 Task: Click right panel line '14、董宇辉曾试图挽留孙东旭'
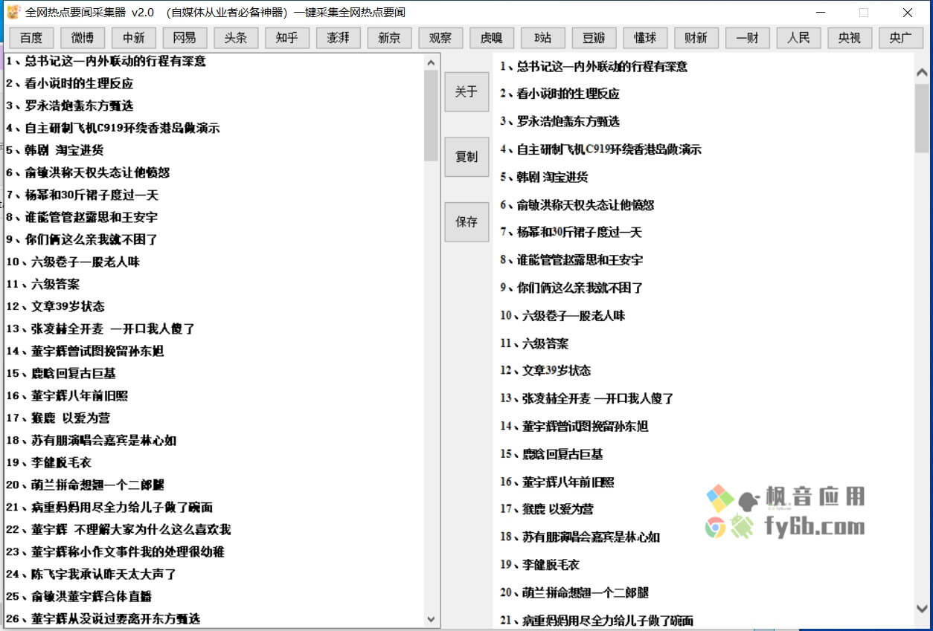[574, 426]
